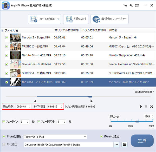Image resolution: width=156 pixels, height=152 pixels.
Task: Select the Naruto Shippuuden 402 file row
Action: (x=78, y=55)
